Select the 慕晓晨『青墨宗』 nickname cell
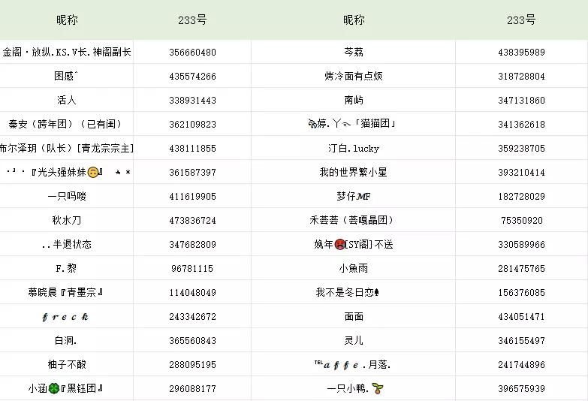This screenshot has width=588, height=401. [65, 293]
